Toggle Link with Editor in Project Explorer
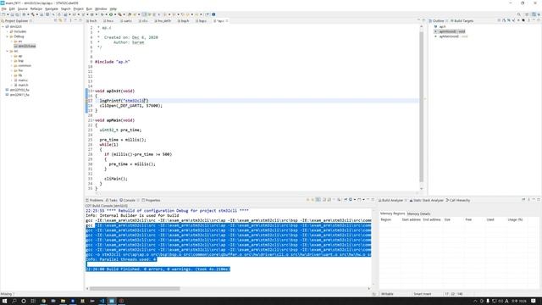This screenshot has width=542, height=305. click(60, 20)
